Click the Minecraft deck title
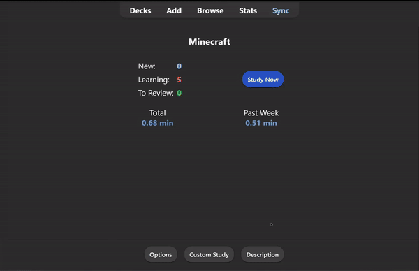The image size is (419, 271). tap(209, 42)
